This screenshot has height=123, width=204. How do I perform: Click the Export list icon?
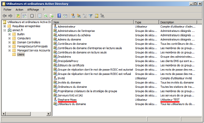point(52,16)
